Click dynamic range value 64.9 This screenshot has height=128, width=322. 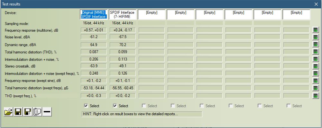94,44
